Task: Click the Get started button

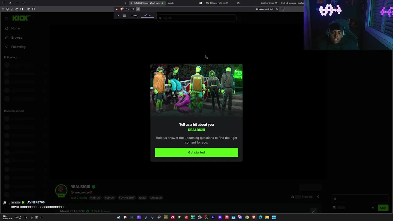Action: (196, 152)
